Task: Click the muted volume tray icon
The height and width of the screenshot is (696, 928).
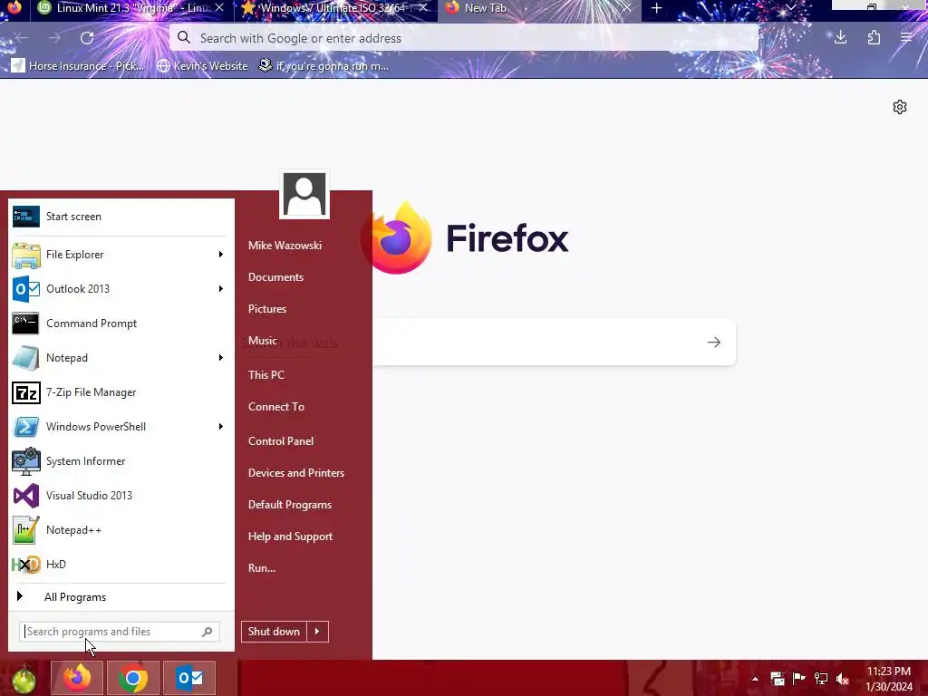Action: pyautogui.click(x=843, y=679)
